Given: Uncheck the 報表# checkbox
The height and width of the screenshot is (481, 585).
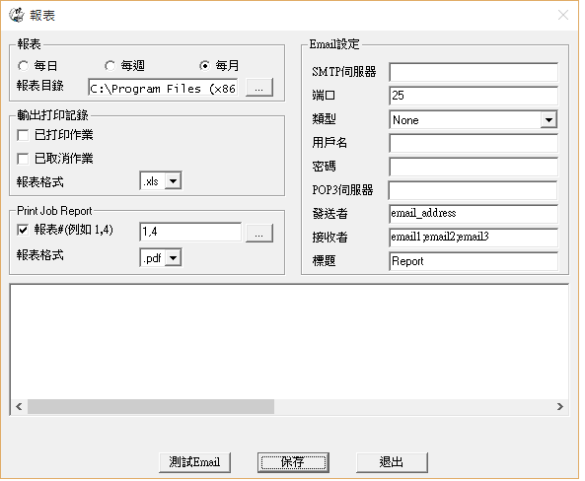Looking at the screenshot, I should (x=23, y=230).
